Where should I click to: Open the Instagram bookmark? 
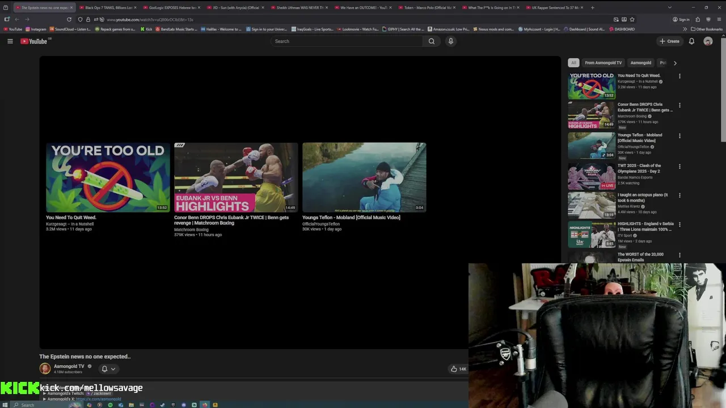(x=36, y=29)
